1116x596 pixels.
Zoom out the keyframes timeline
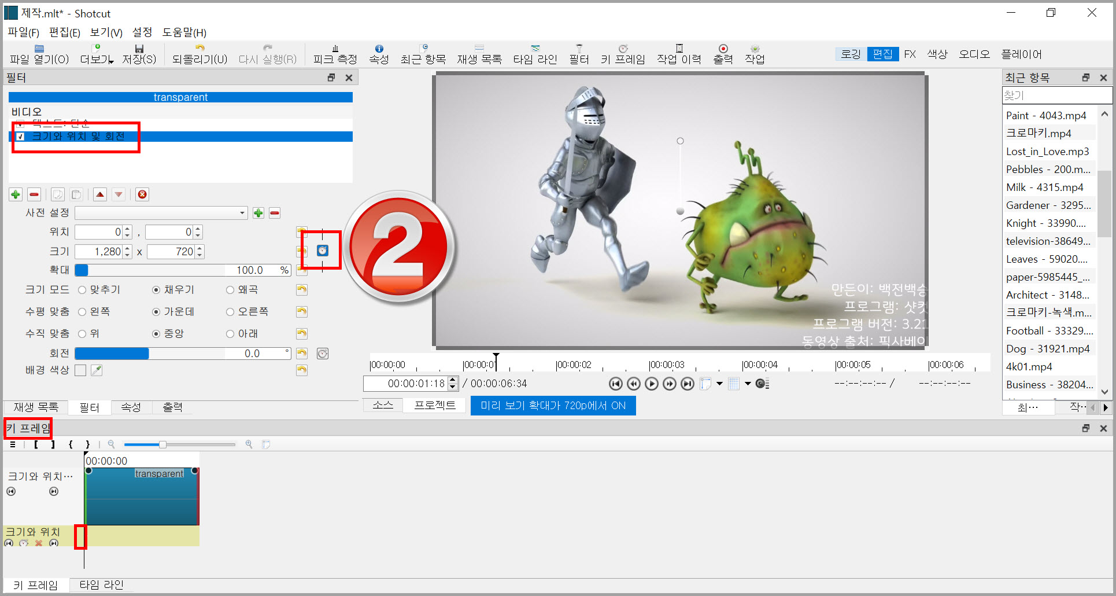pos(111,444)
